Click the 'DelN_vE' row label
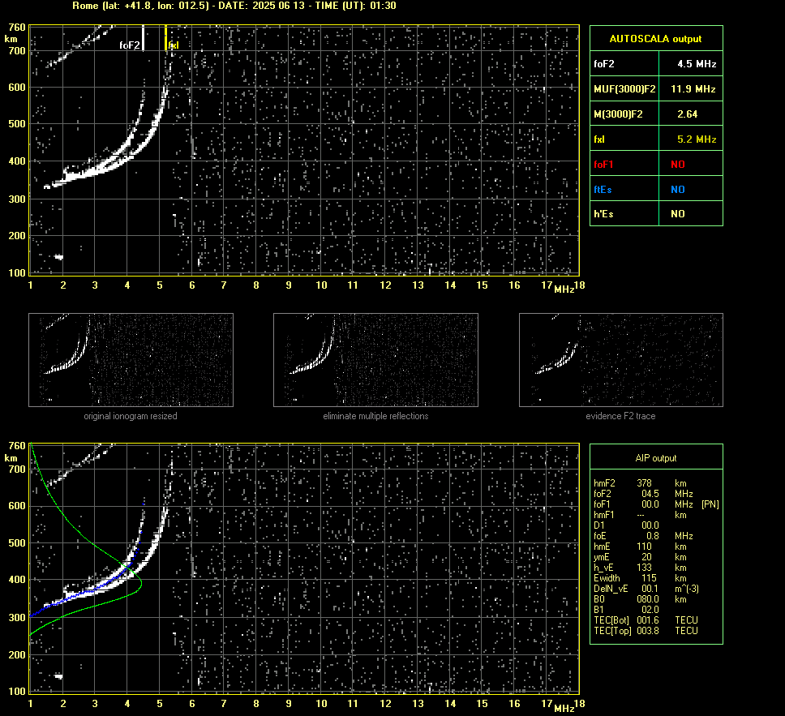This screenshot has width=785, height=716. click(x=611, y=589)
